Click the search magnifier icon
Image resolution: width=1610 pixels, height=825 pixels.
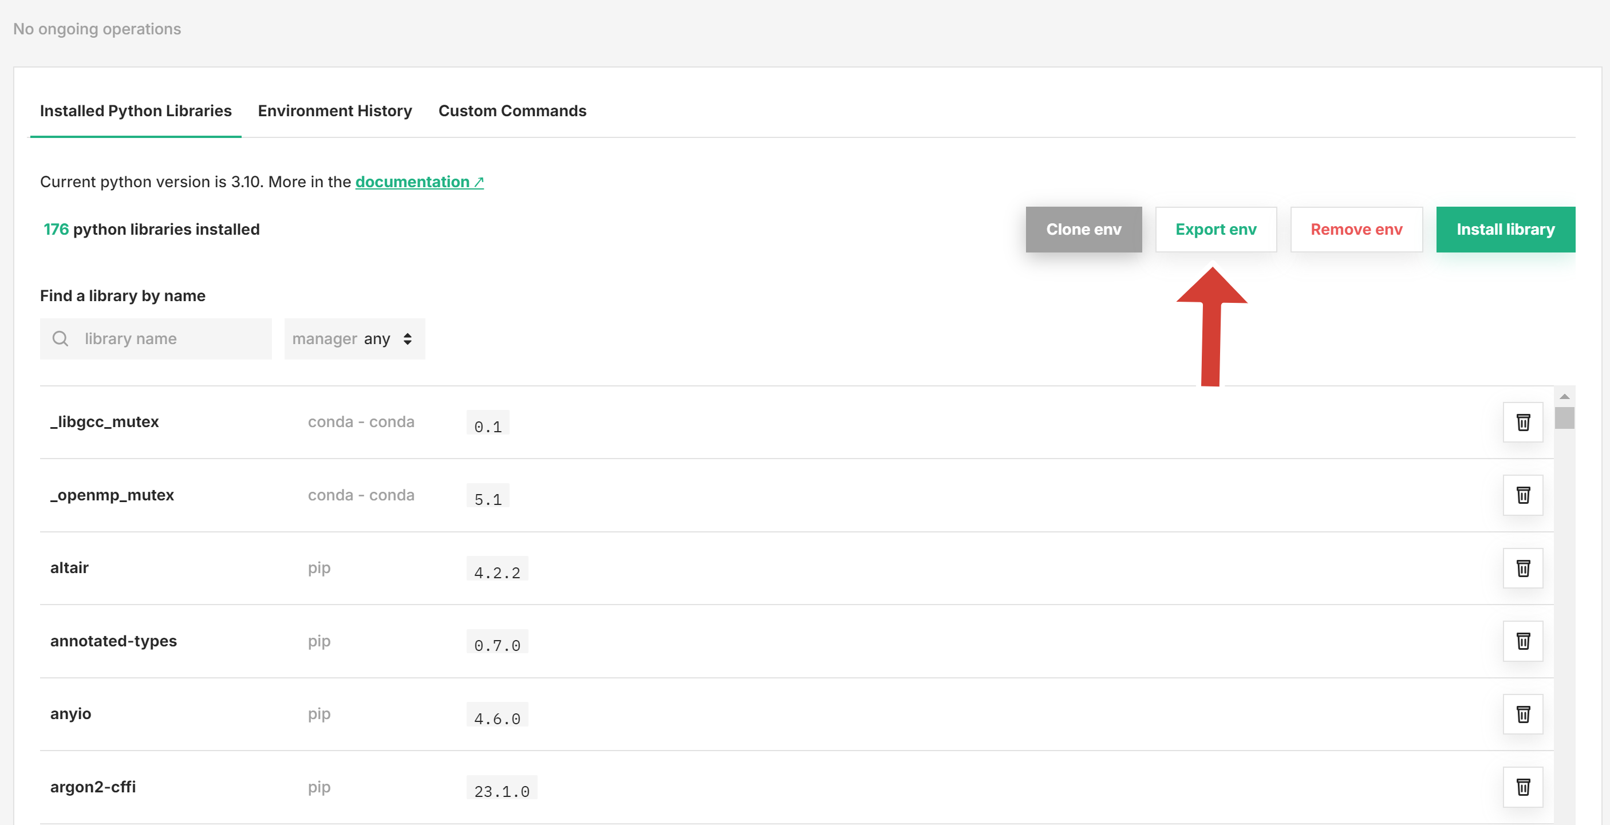pyautogui.click(x=61, y=339)
